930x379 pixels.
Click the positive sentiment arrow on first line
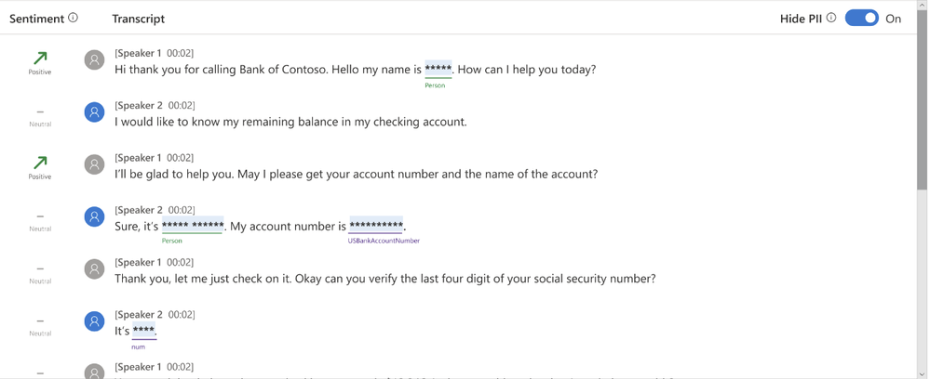tap(40, 58)
